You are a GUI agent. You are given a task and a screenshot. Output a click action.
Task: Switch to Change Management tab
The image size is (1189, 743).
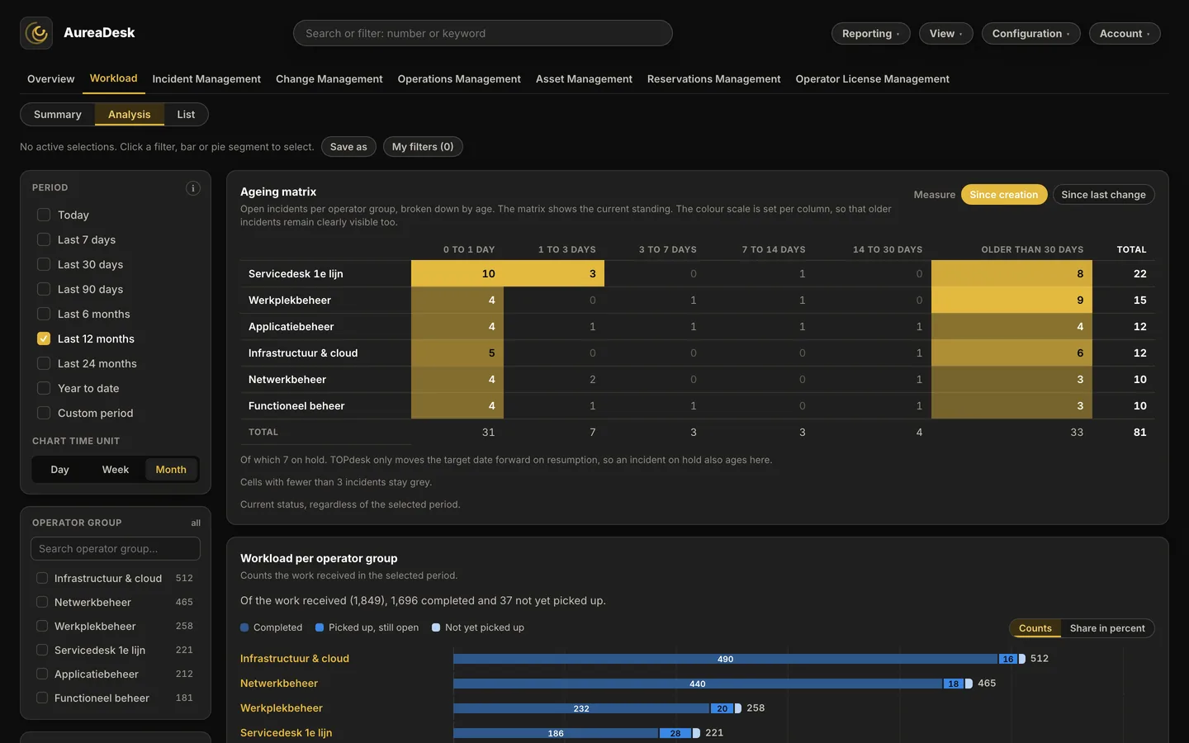coord(329,79)
